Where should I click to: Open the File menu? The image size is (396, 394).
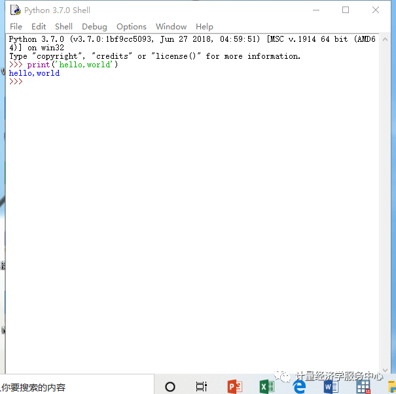tap(16, 27)
